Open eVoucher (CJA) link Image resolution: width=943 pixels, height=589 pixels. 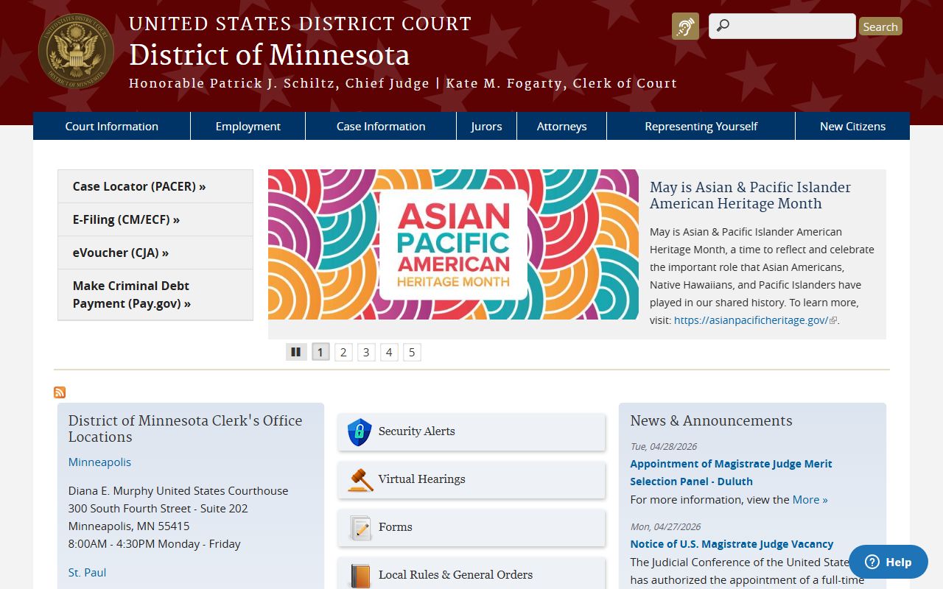point(155,253)
